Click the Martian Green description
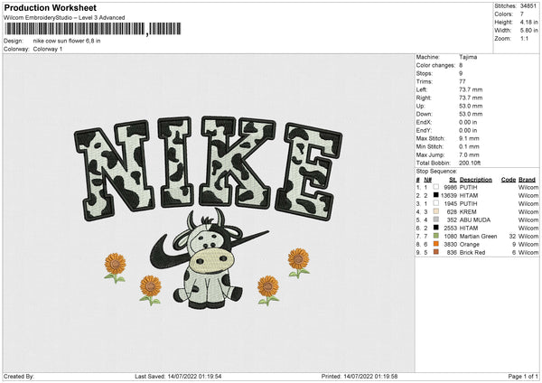 (479, 237)
